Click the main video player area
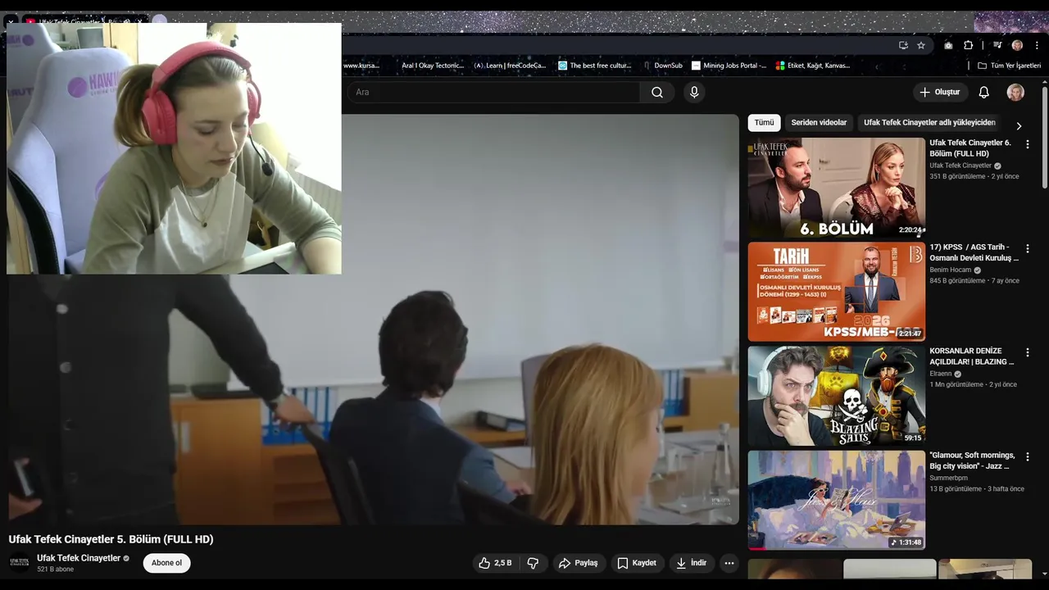This screenshot has height=590, width=1049. [x=373, y=320]
